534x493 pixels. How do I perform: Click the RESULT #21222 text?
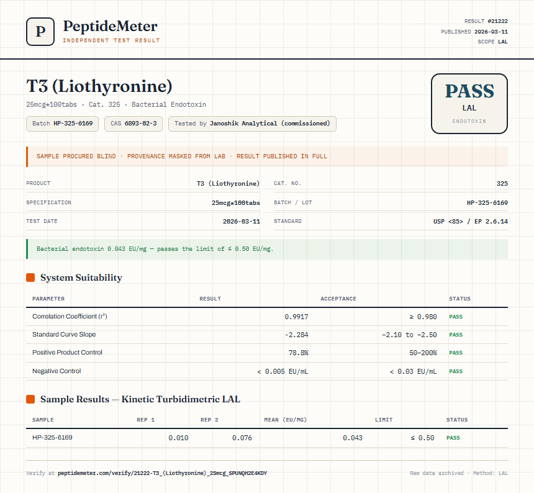tap(486, 21)
